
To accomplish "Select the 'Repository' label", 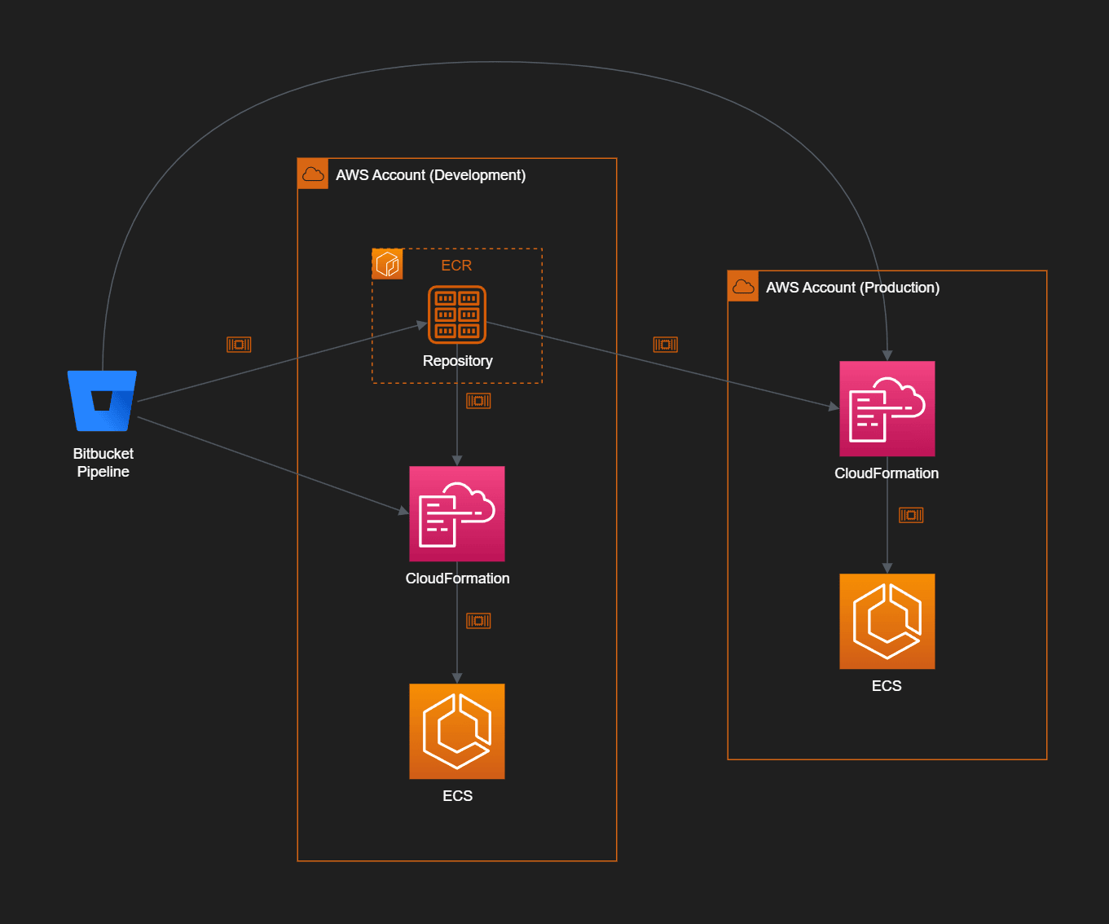I will (457, 361).
